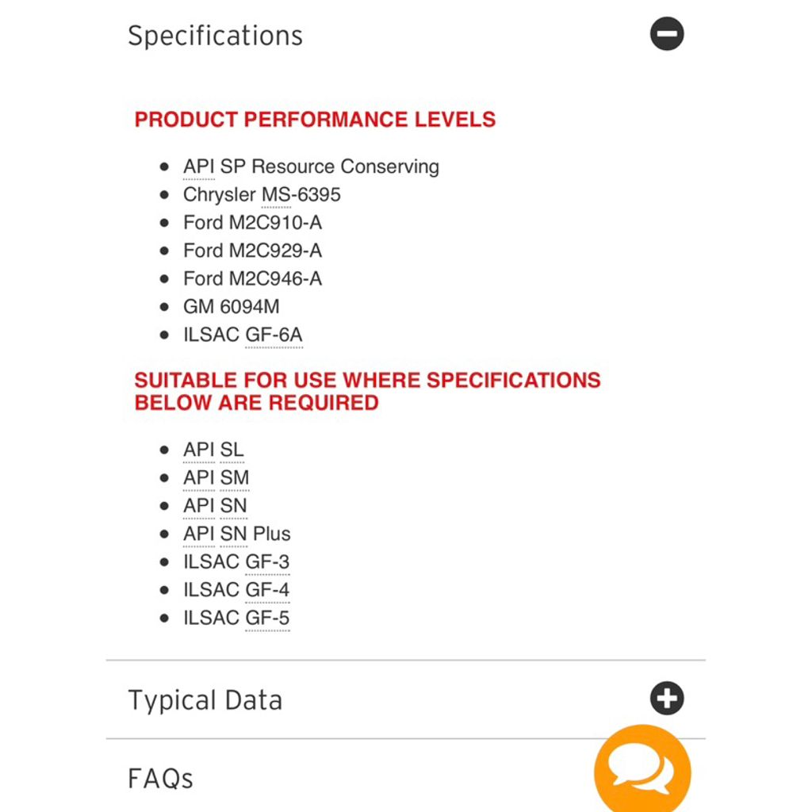This screenshot has width=812, height=812.
Task: Select the API SL specification link
Action: coord(213,450)
